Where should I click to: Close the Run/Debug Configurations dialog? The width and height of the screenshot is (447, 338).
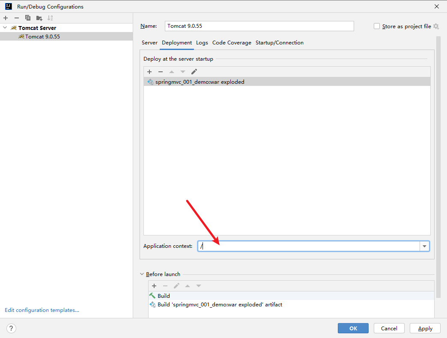[436, 6]
